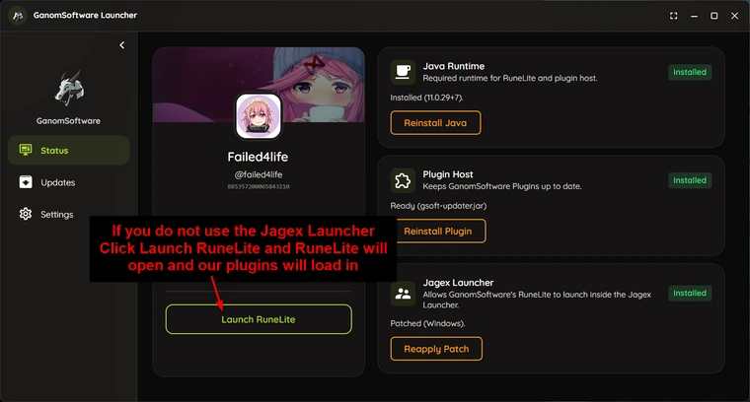Toggle fullscreen icon in title bar
Screen dimensions: 750x402
[x=673, y=16]
